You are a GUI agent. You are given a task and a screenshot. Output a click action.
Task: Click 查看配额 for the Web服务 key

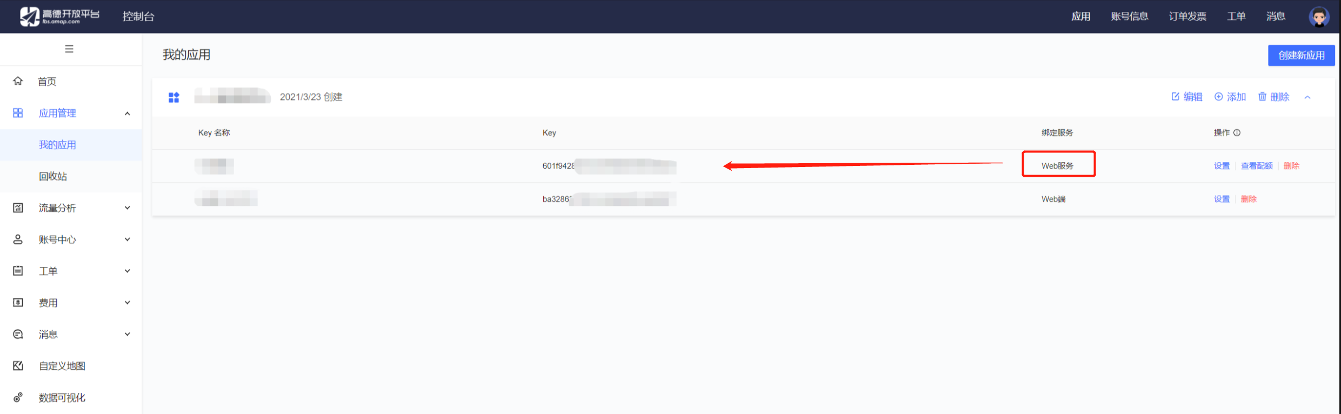pyautogui.click(x=1257, y=166)
